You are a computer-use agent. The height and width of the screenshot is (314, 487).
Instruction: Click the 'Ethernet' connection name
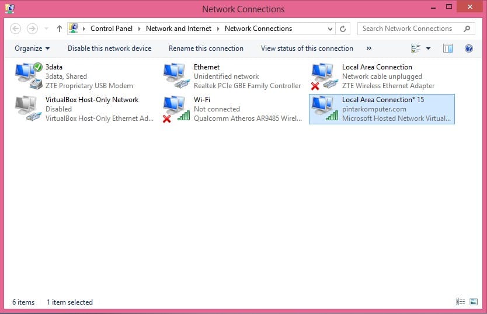click(x=207, y=67)
